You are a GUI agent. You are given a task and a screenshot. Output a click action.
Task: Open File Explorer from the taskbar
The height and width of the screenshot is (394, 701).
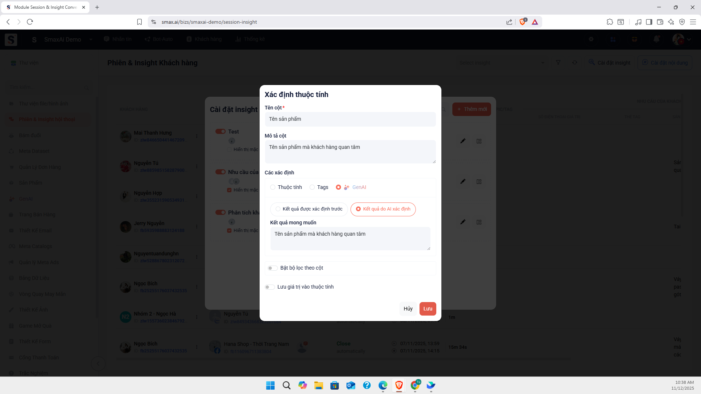(318, 385)
